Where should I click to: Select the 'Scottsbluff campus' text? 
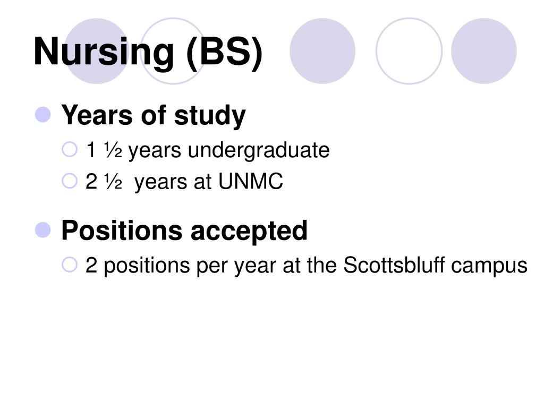pyautogui.click(x=435, y=266)
